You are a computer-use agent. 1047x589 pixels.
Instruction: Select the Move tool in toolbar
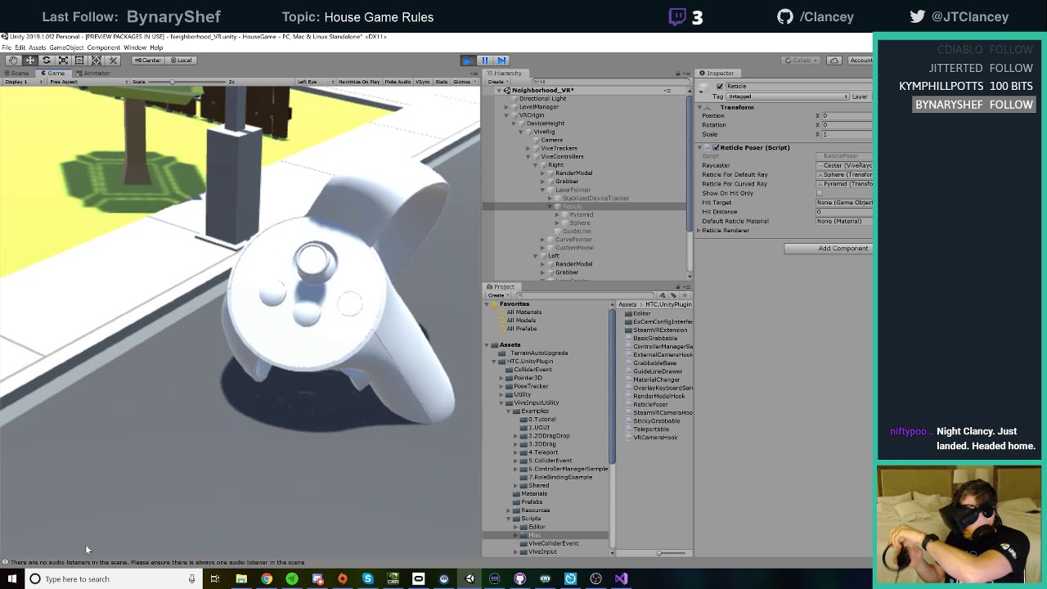tap(29, 61)
